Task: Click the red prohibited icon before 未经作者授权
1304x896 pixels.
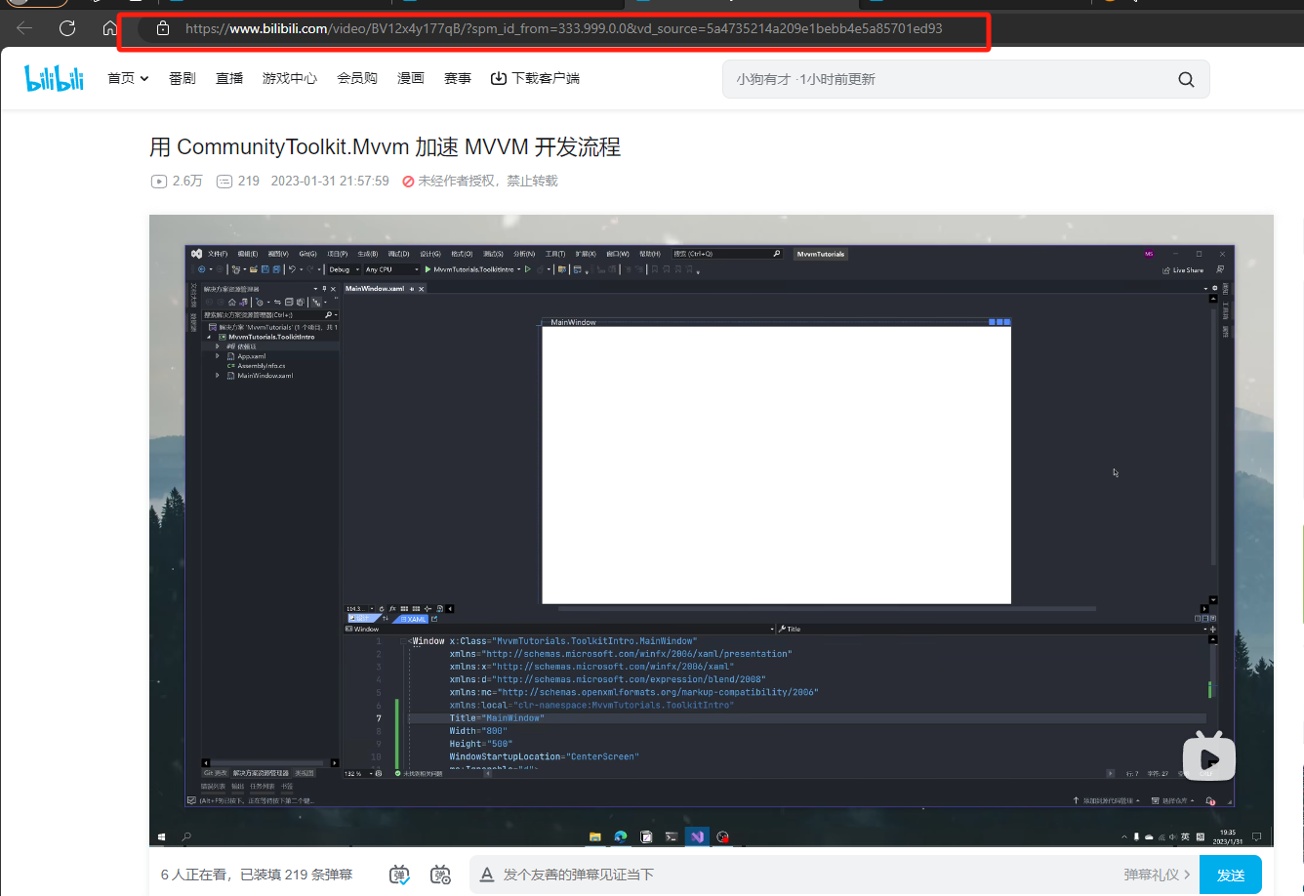Action: 408,181
